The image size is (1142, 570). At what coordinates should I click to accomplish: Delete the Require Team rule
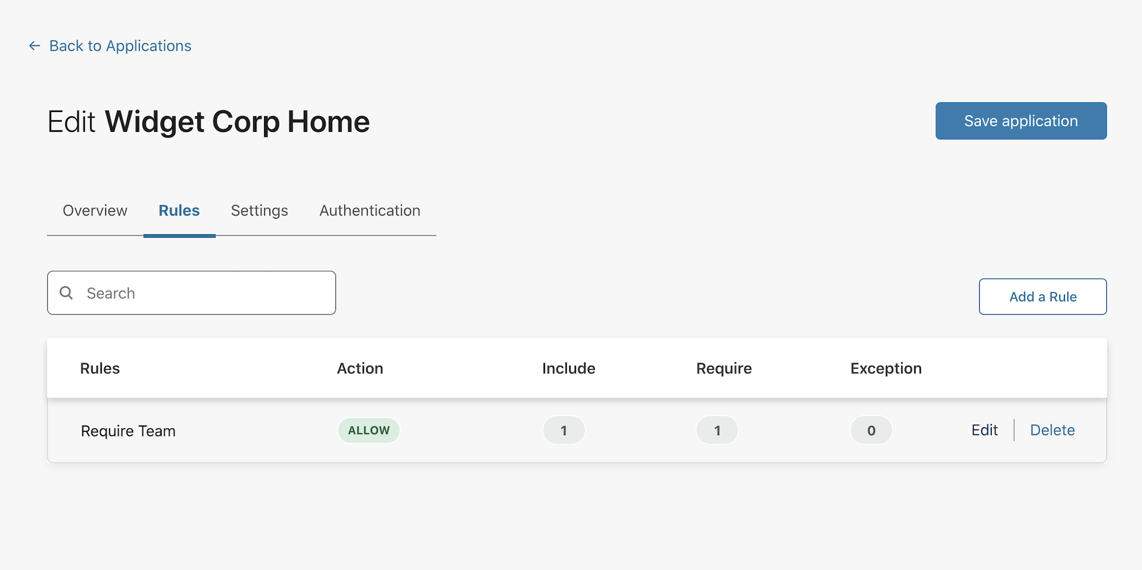point(1052,430)
